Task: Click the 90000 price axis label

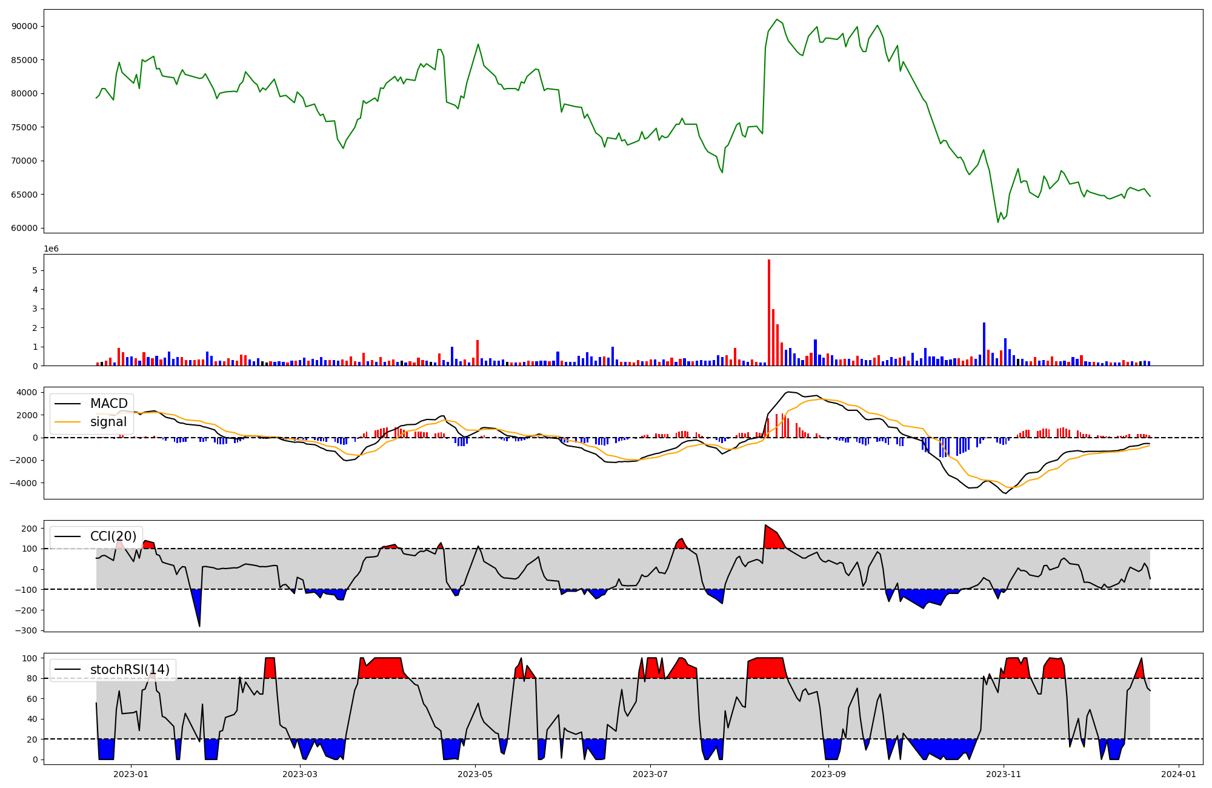Action: pos(24,26)
